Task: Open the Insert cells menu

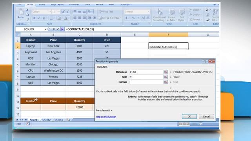Action: point(195,10)
